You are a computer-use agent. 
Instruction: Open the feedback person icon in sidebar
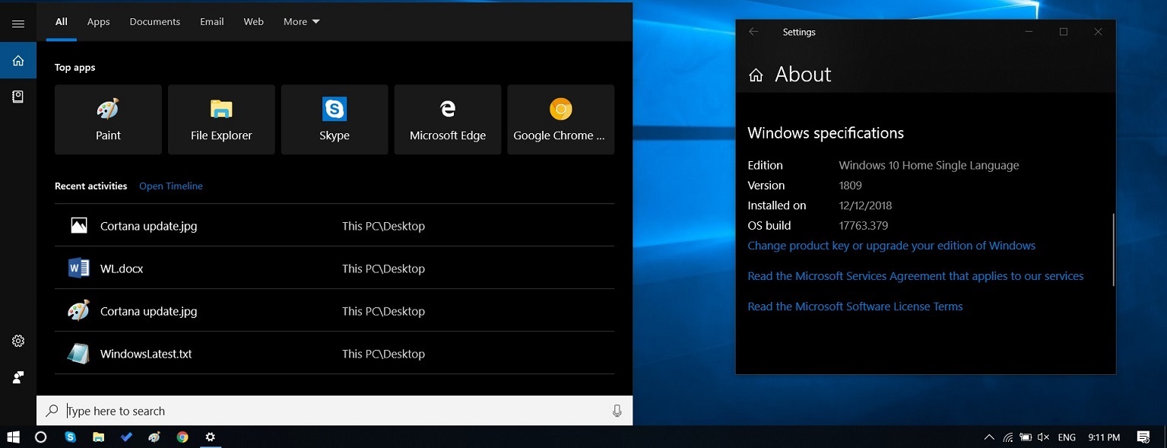tap(18, 377)
